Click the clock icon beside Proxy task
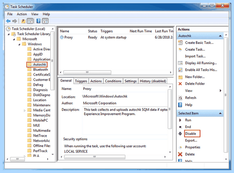This screenshot has width=234, height=173. (x=62, y=37)
